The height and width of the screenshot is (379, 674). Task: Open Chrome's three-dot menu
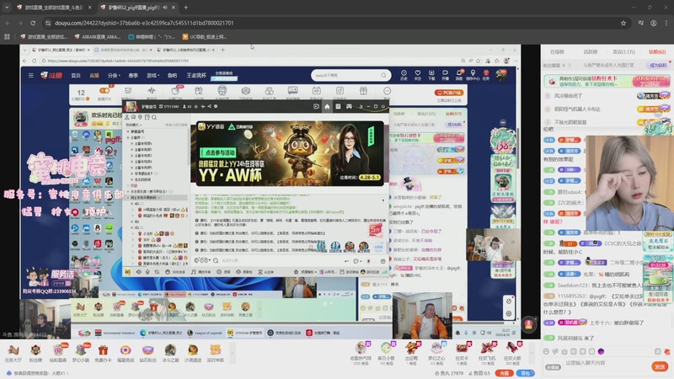coord(666,24)
